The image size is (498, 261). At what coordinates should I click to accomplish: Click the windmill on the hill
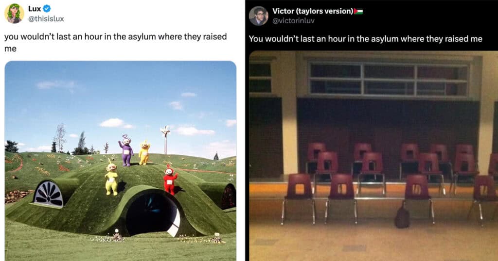pyautogui.click(x=165, y=139)
